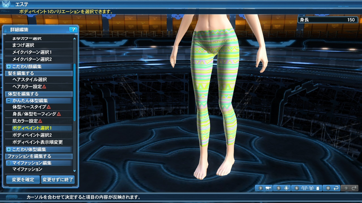
Task: Click the 身長 150 height readout
Action: click(x=327, y=20)
